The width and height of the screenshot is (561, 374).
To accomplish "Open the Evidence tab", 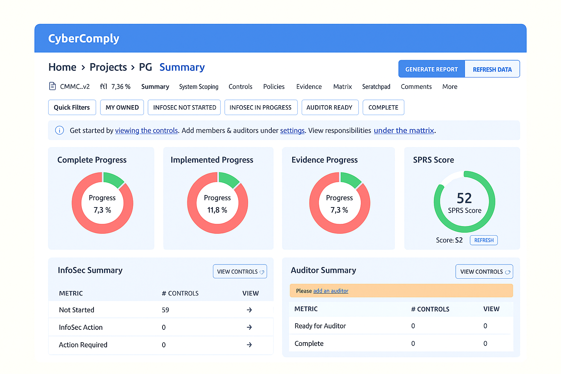I will click(x=309, y=87).
